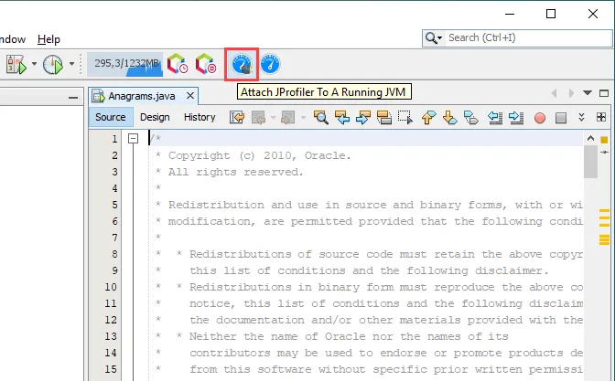Click Next Bookmark down-arrow icon
The width and height of the screenshot is (615, 381).
[450, 118]
